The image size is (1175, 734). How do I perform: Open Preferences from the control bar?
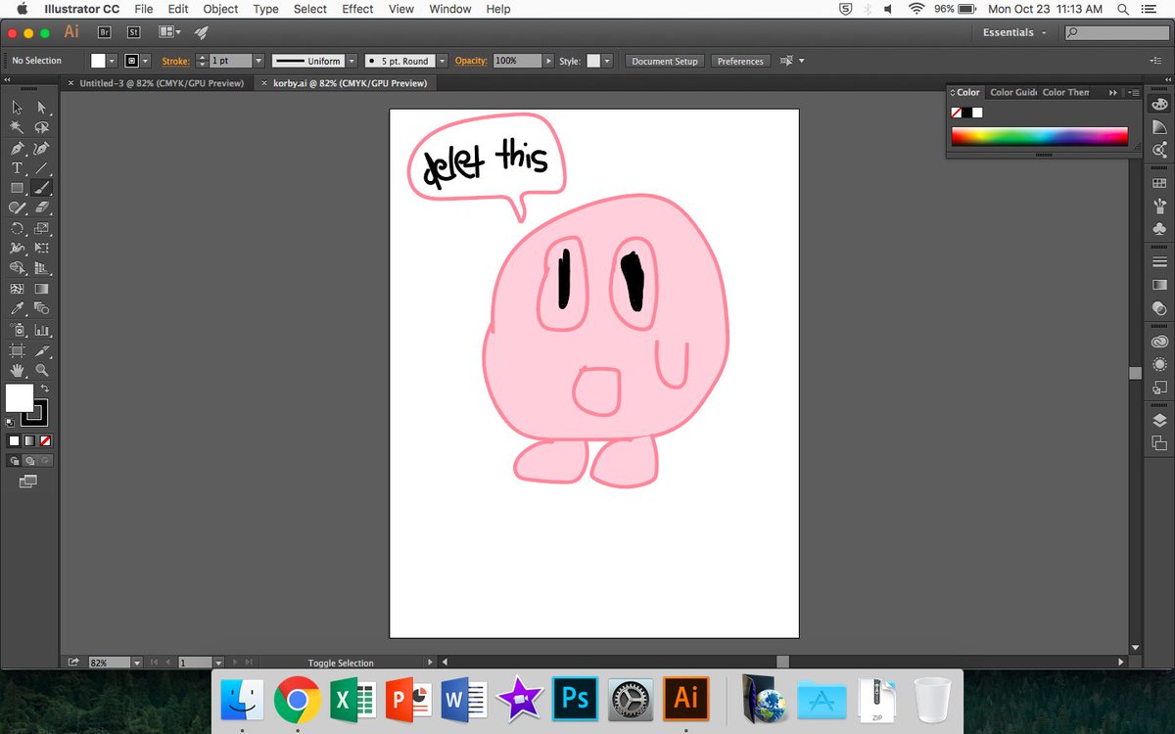click(740, 61)
